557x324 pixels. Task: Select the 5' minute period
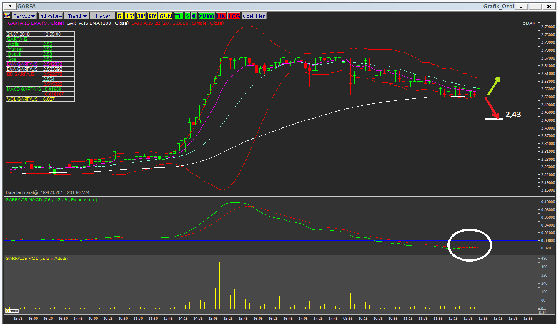120,16
